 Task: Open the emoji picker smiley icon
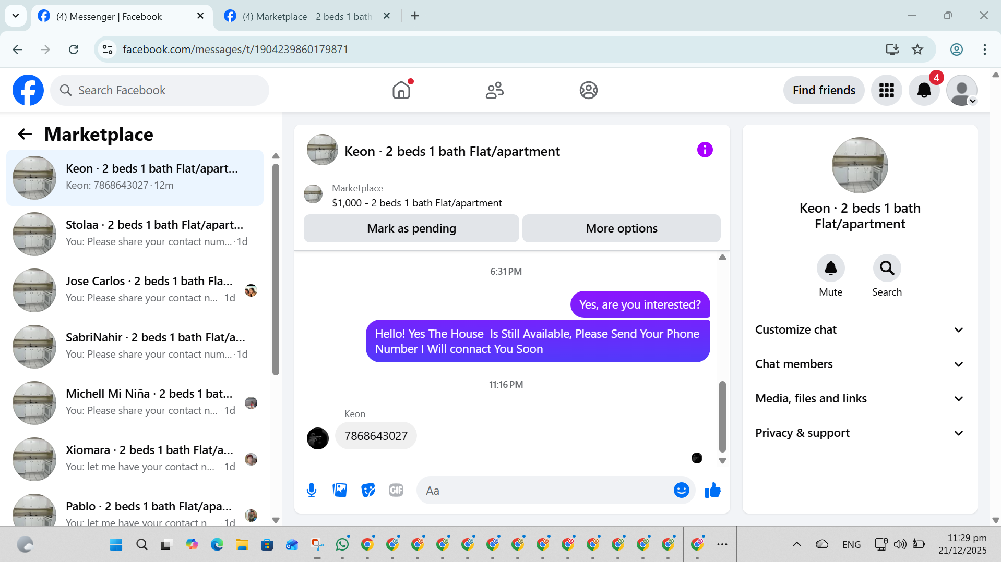[x=681, y=490]
